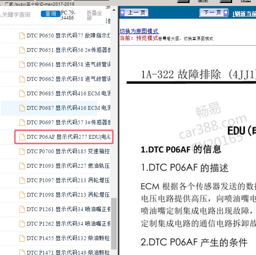The height and width of the screenshot is (255, 256).
Task: Open DTC P1261 显示代码34 entry
Action: click(69, 209)
